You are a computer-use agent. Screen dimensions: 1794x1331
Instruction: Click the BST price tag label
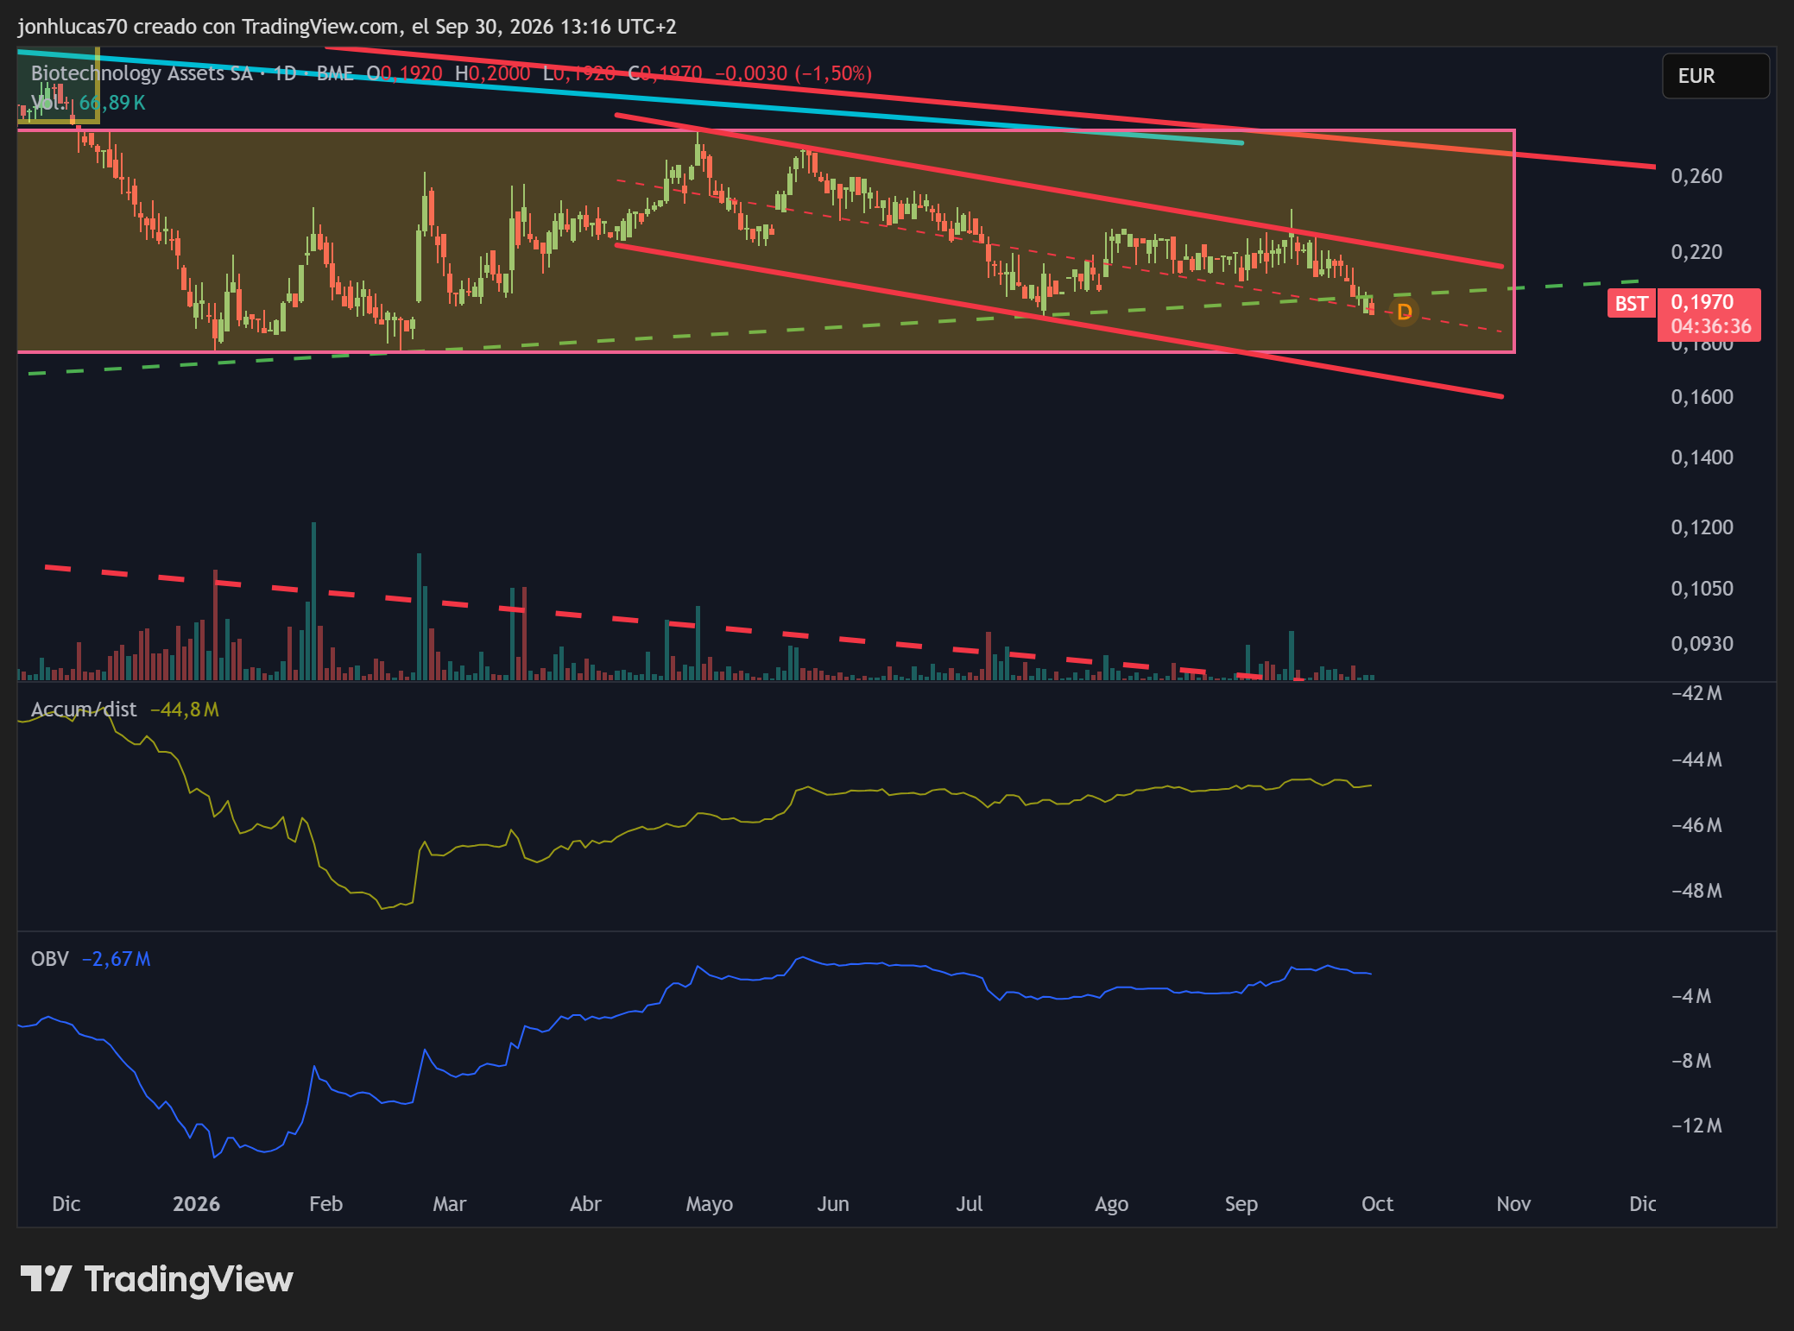click(x=1631, y=304)
